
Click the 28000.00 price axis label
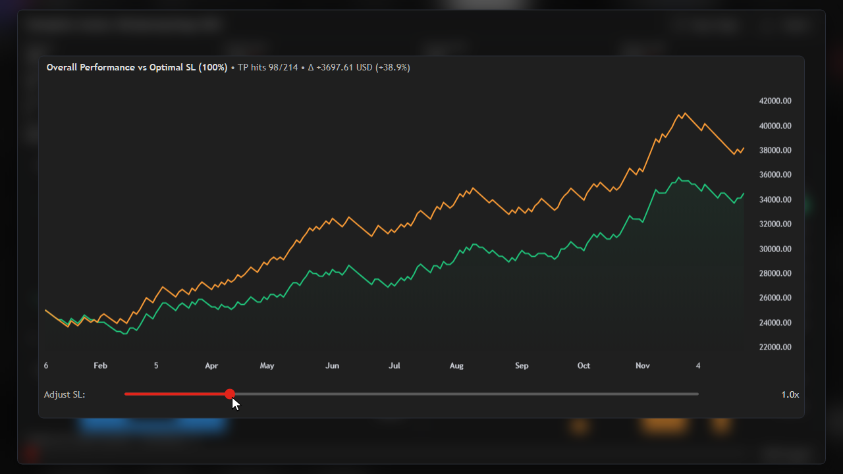click(775, 273)
